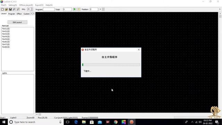The image size is (222, 125).
Task: Open the Setting(S) menu
Action: click(x=13, y=5)
